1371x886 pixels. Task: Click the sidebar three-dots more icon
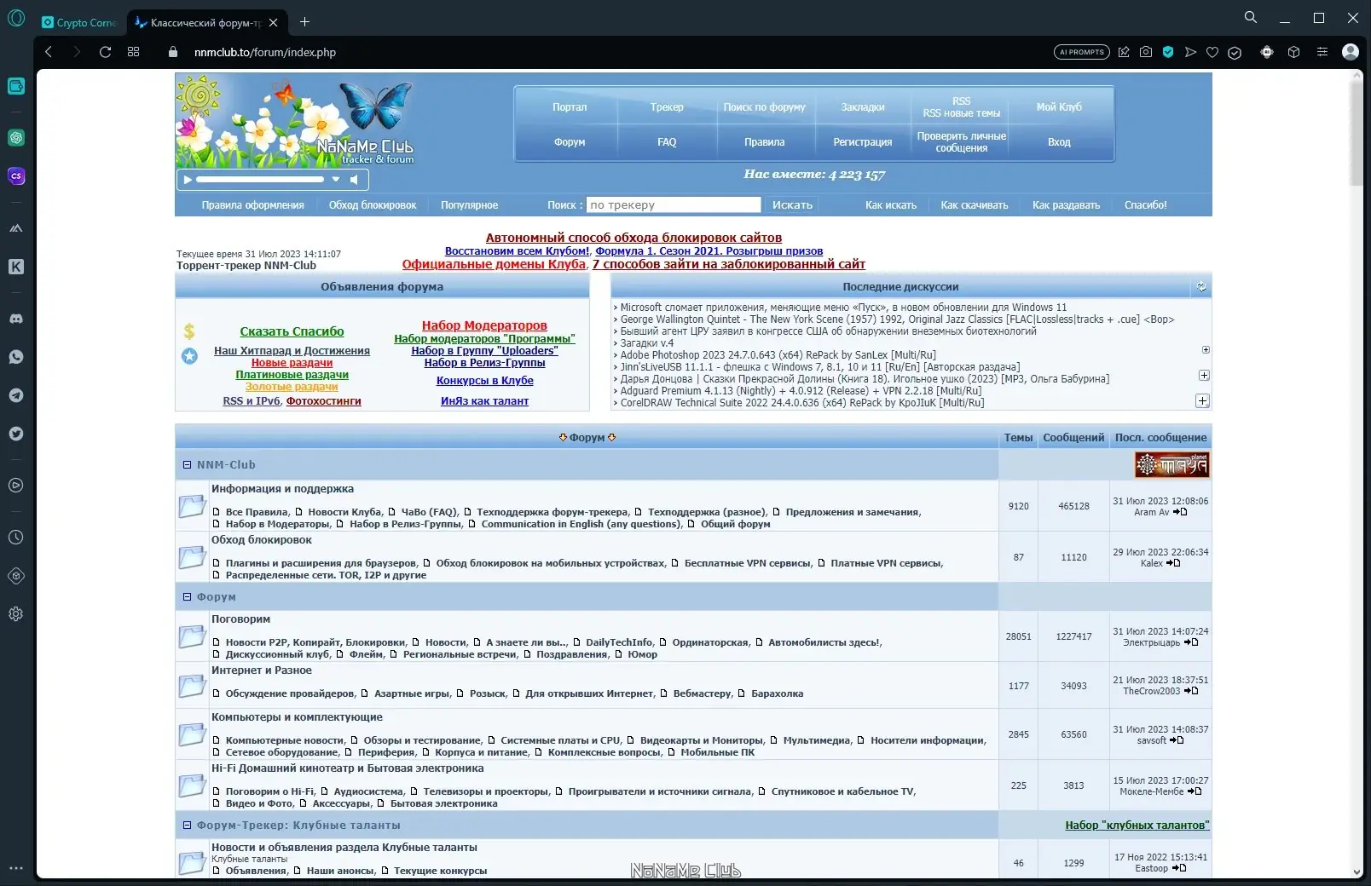[x=16, y=868]
